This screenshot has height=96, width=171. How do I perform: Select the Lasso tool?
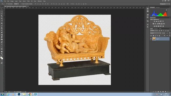pyautogui.click(x=2, y=14)
